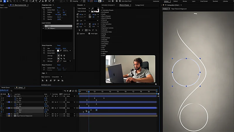Toggle the All Caps text style button

(86, 30)
